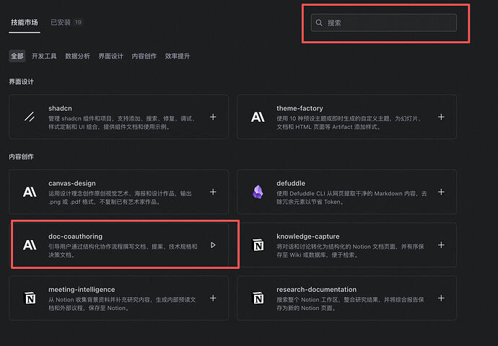Click the theme-factory Anthropic logo icon
The width and height of the screenshot is (498, 346).
[258, 117]
